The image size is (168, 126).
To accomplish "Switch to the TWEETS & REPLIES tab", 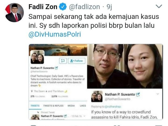I will click(53, 106).
